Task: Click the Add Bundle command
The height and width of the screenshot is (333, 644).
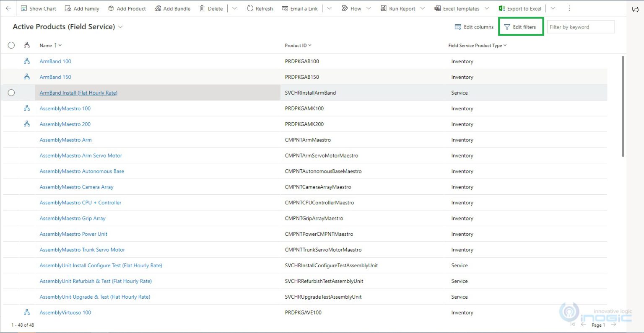Action: coord(172,8)
